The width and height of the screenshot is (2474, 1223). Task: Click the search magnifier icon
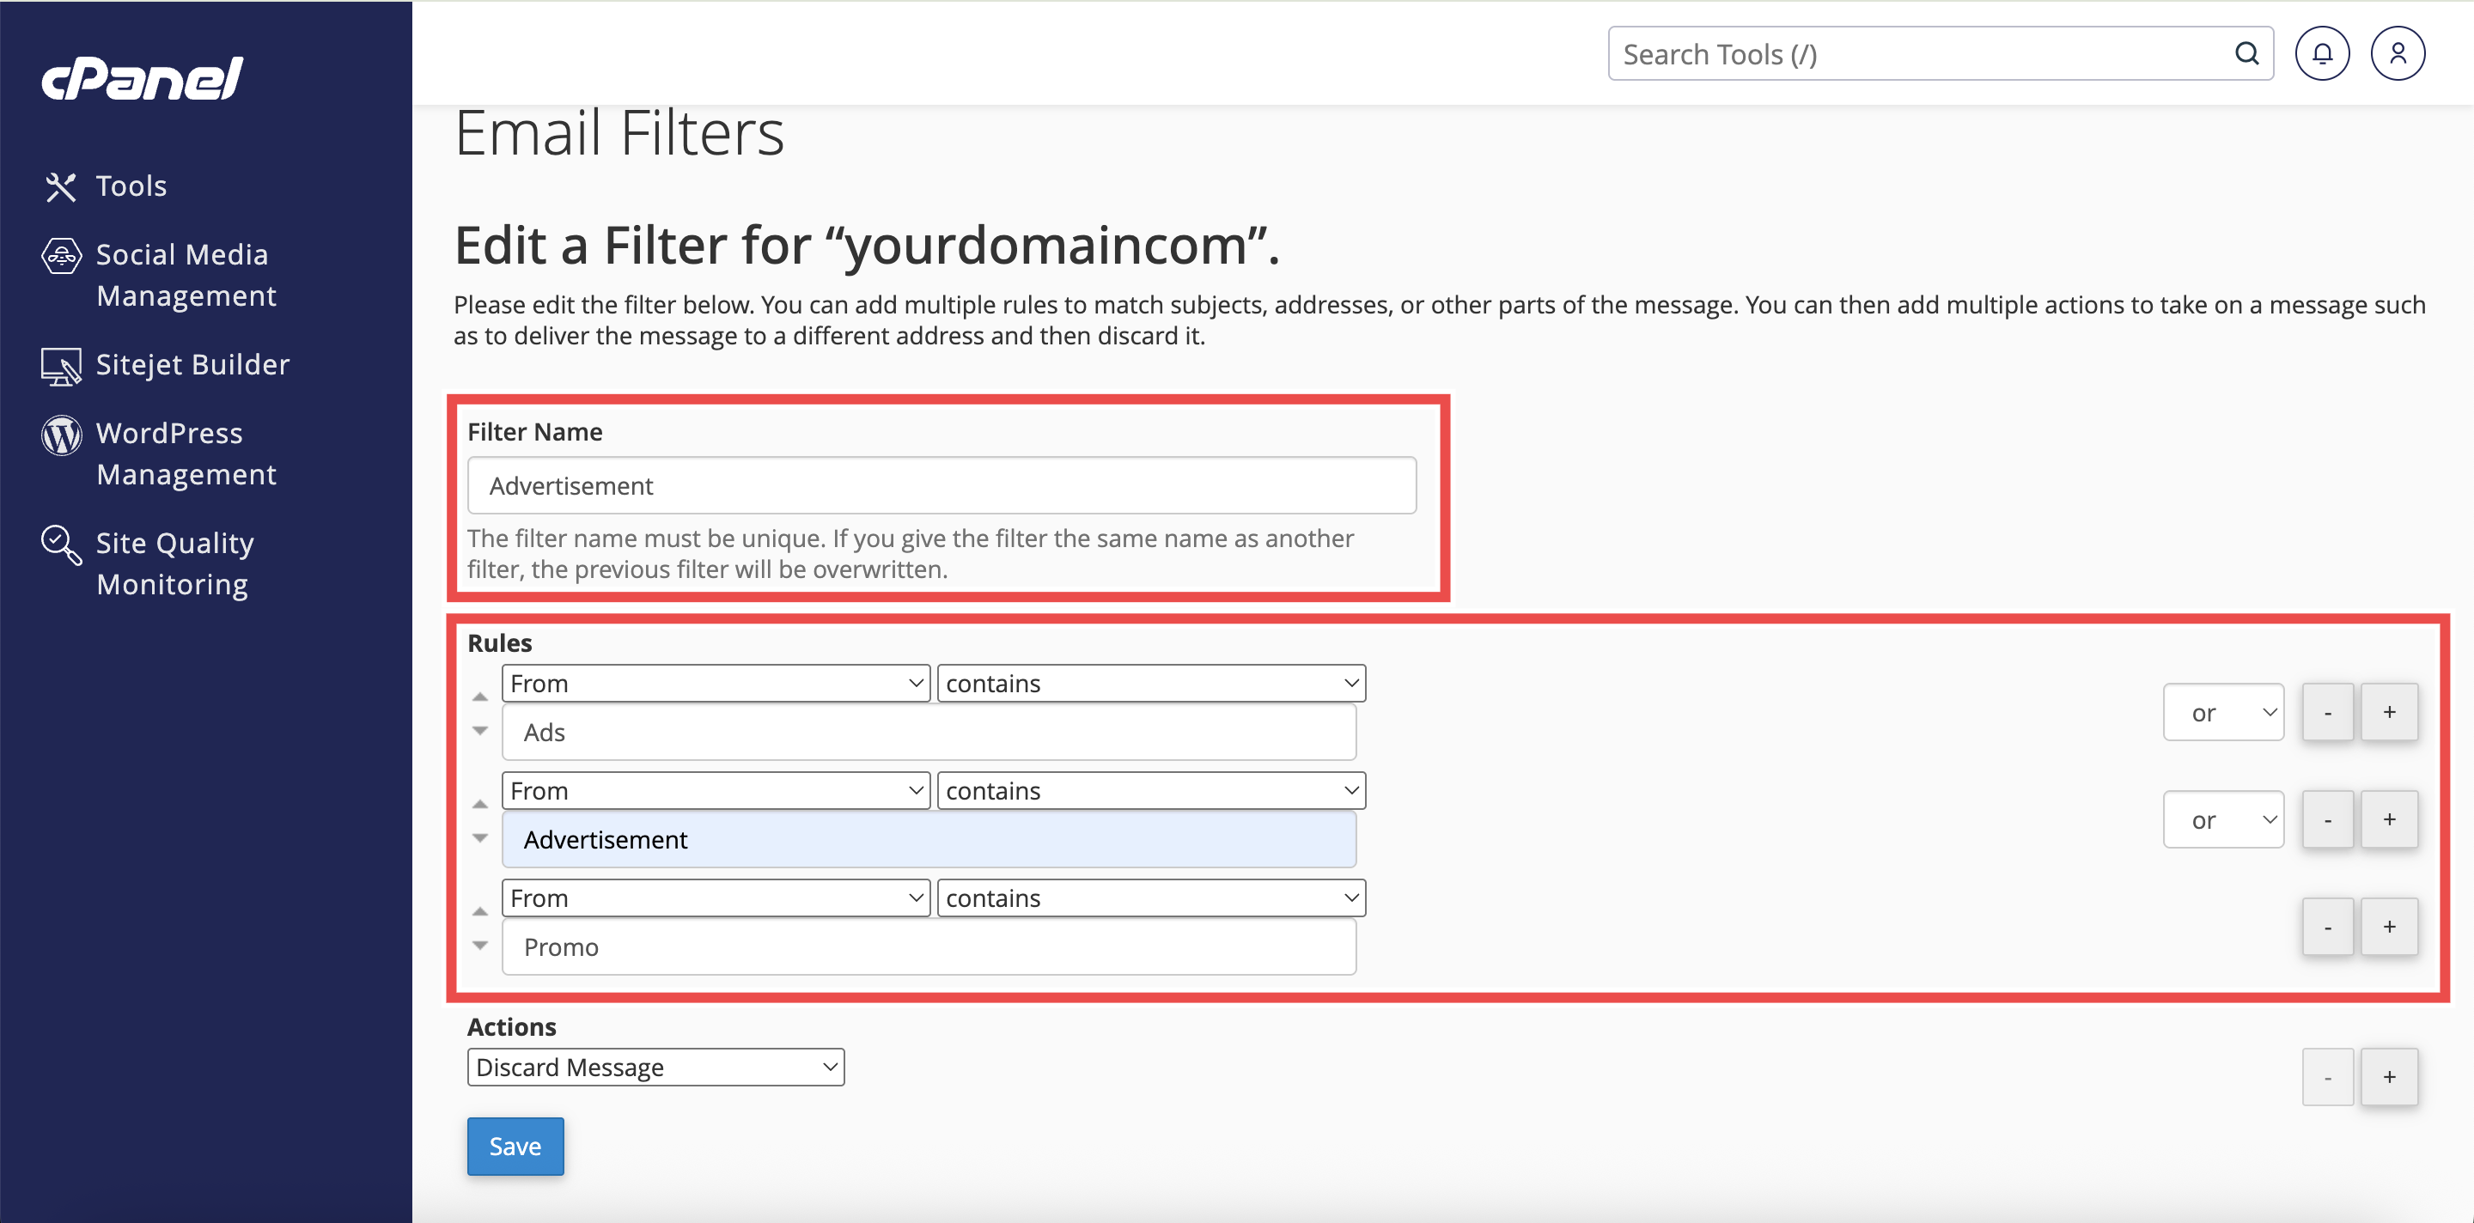pyautogui.click(x=2246, y=54)
